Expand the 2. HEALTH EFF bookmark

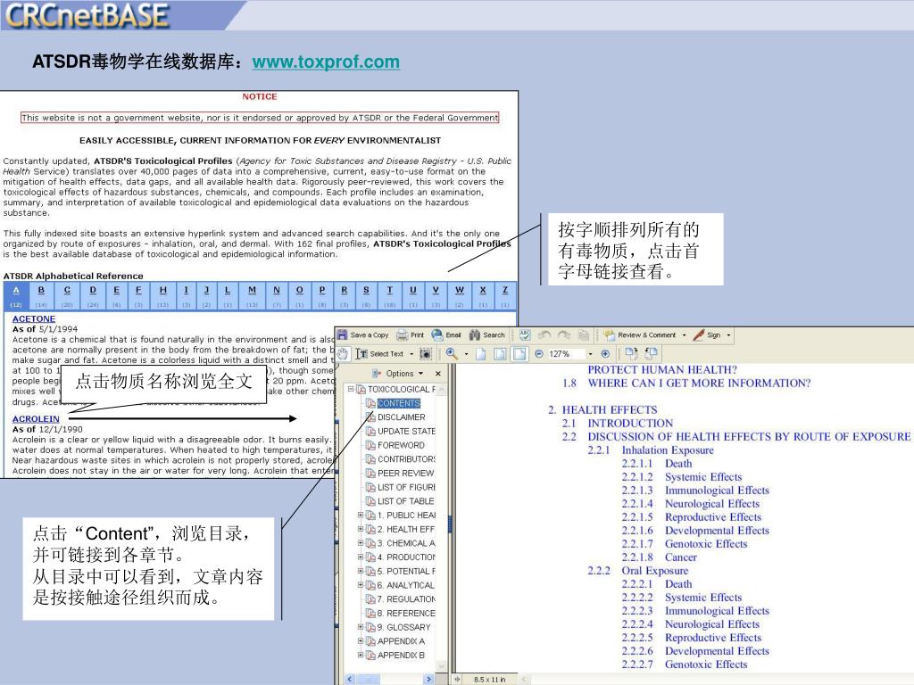pyautogui.click(x=361, y=529)
